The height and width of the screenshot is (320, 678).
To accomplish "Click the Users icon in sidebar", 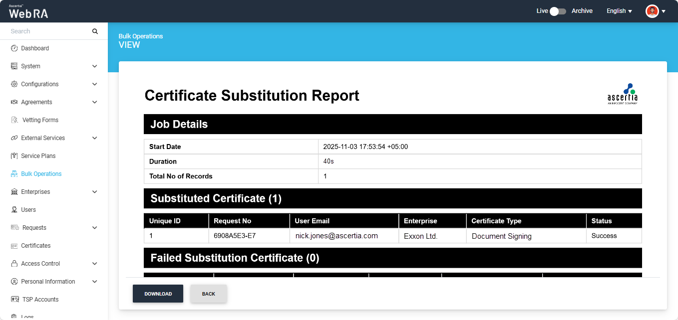I will pos(14,210).
